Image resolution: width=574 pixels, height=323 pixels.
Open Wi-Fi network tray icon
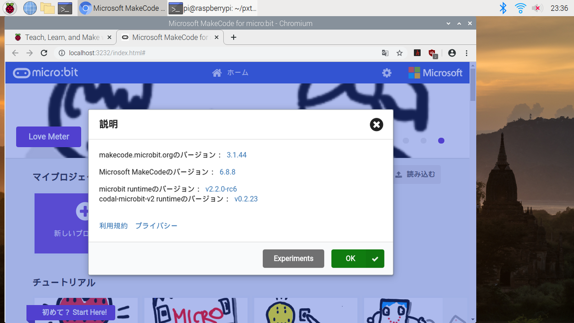(x=520, y=8)
